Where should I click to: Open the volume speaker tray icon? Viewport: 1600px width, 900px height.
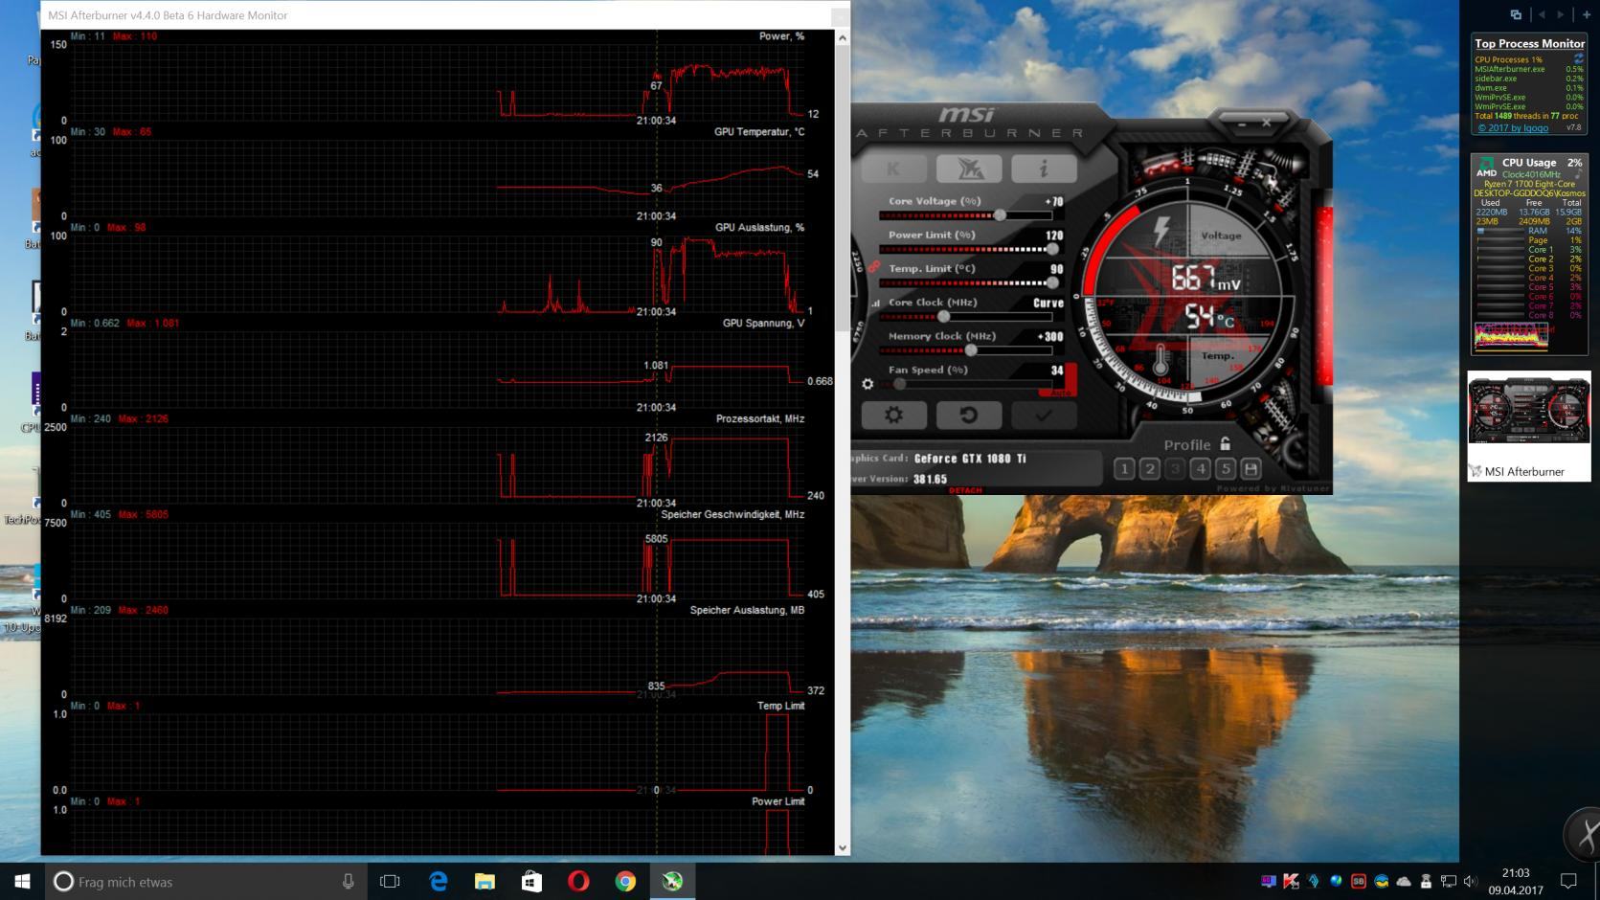[x=1471, y=881]
